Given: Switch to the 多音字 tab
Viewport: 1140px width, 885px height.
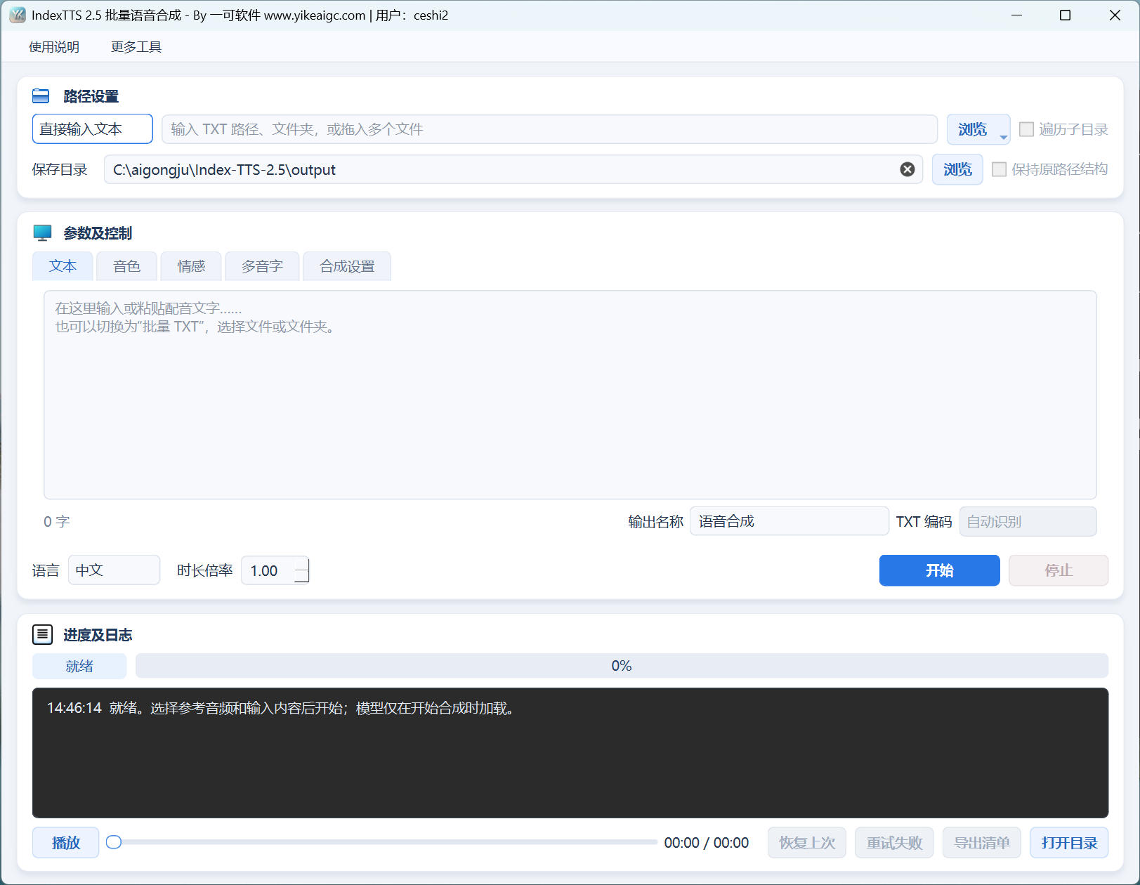Looking at the screenshot, I should 262,266.
